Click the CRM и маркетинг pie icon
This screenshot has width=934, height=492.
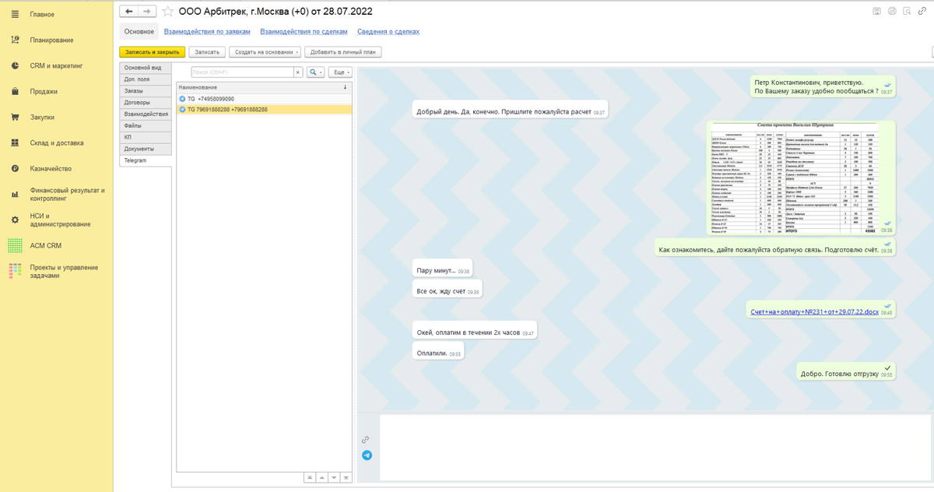tap(15, 65)
